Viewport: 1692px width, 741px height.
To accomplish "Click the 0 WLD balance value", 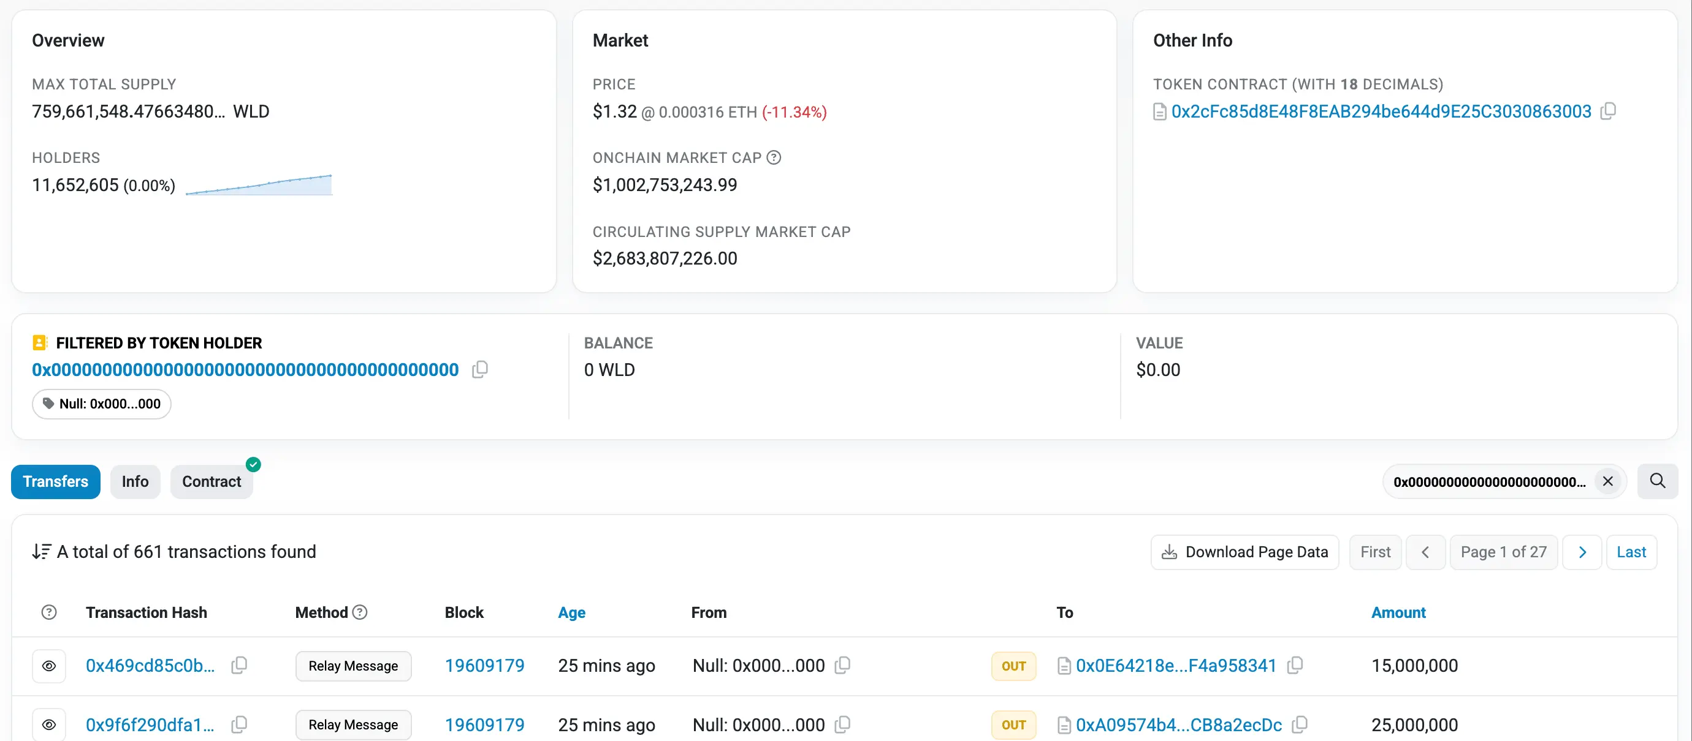I will click(609, 370).
